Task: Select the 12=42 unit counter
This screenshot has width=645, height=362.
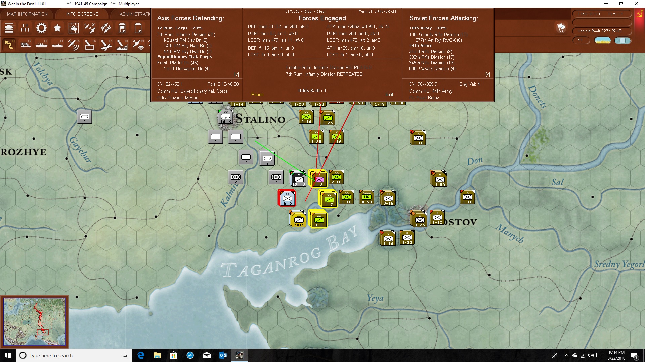Action: [298, 179]
